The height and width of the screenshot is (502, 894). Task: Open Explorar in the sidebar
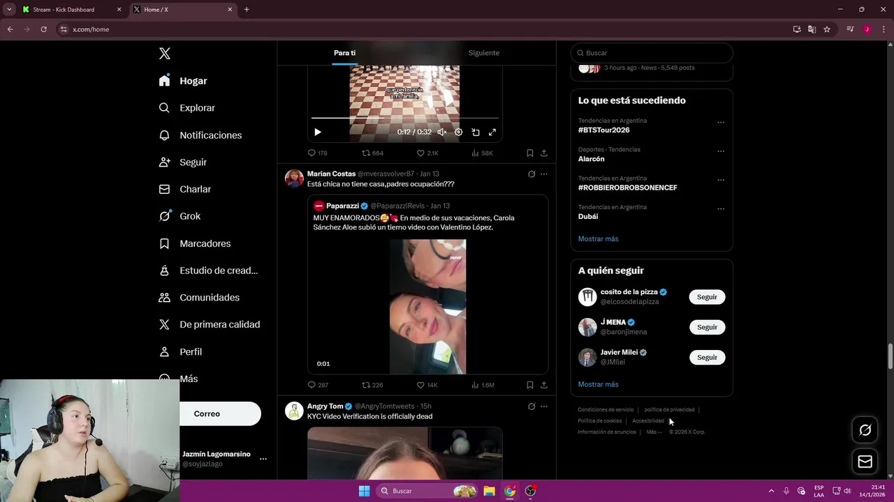pos(186,108)
